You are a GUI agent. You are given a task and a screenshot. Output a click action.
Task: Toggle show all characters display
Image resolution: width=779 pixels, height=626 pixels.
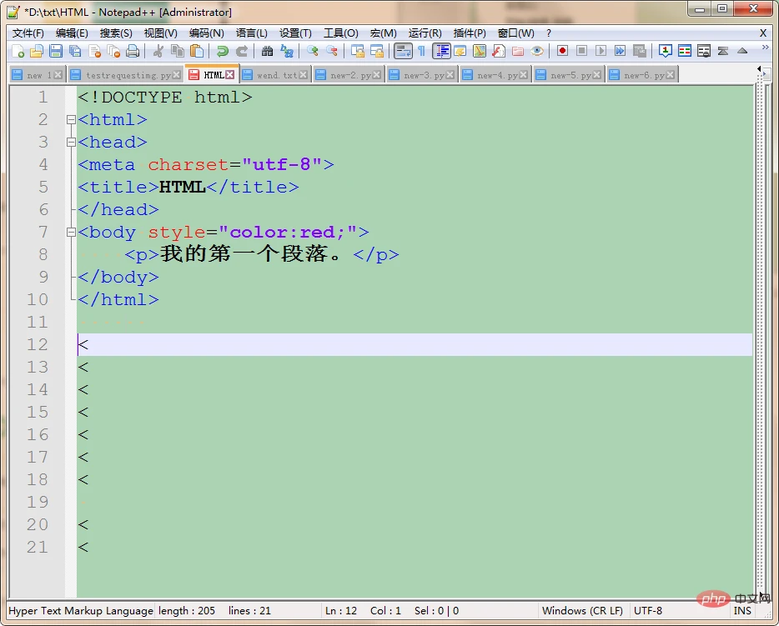[423, 51]
